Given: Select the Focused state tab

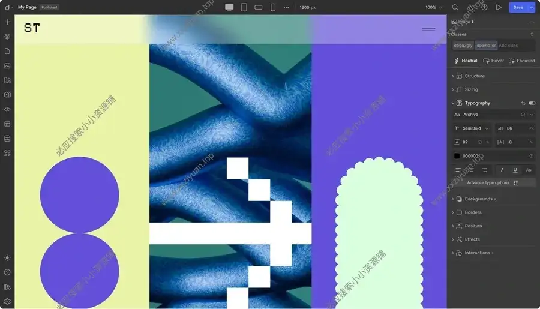Looking at the screenshot, I should [522, 61].
